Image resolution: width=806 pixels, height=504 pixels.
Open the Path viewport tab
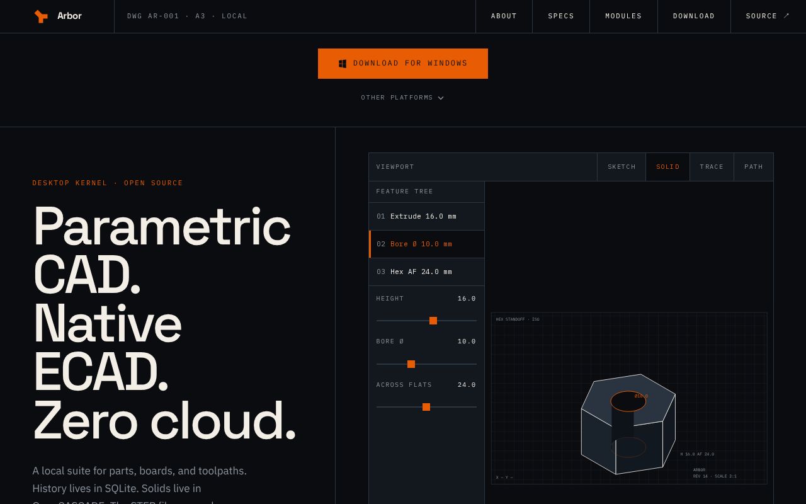754,167
